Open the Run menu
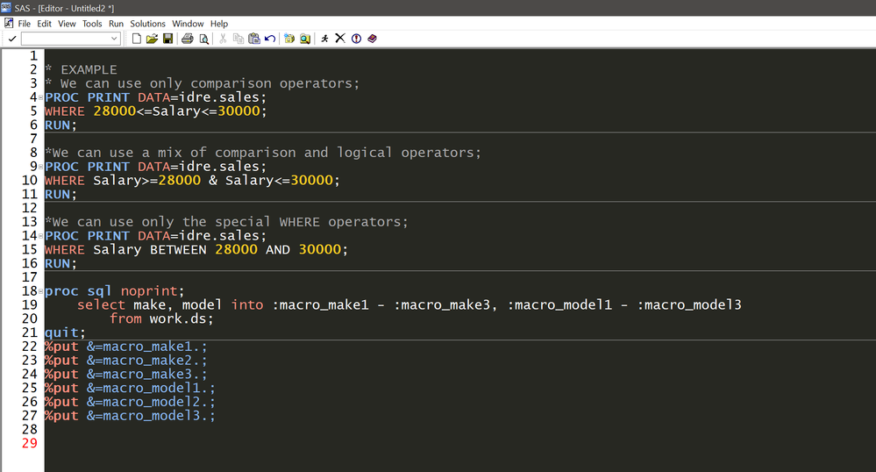The width and height of the screenshot is (876, 472). (116, 24)
